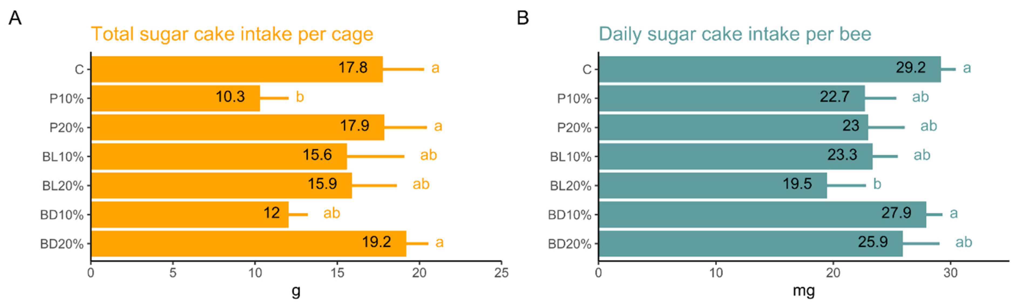Click the orange BD20% bar labeled 19.2
This screenshot has height=307, width=1019.
248,243
